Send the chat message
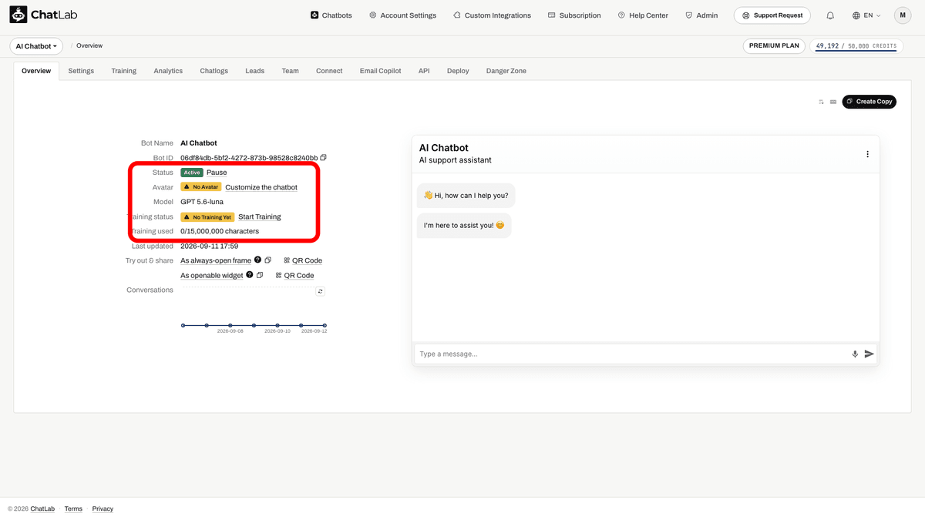 [869, 354]
